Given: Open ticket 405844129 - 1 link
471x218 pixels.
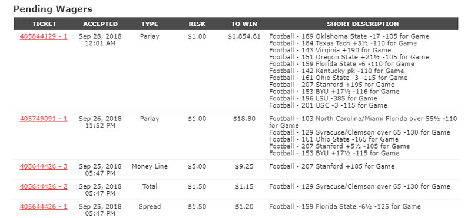Looking at the screenshot, I should (44, 36).
